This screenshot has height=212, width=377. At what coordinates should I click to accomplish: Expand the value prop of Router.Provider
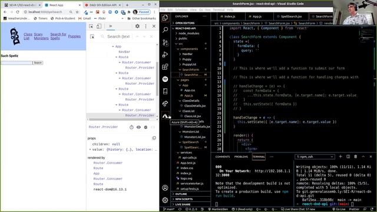[90, 150]
